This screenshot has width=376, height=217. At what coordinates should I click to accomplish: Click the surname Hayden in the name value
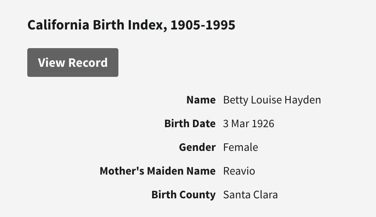303,100
